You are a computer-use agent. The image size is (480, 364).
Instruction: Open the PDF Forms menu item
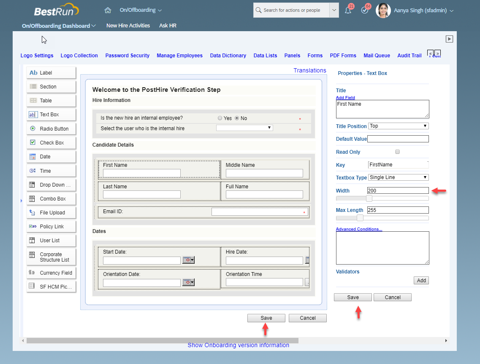click(343, 56)
